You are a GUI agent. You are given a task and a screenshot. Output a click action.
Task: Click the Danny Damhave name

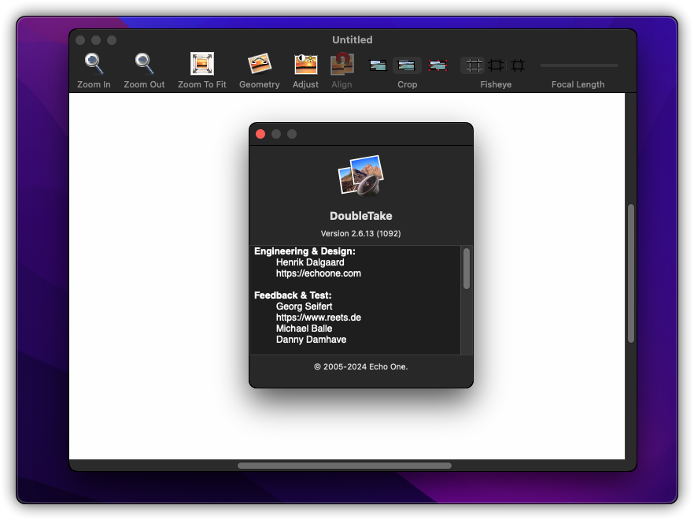coord(311,340)
